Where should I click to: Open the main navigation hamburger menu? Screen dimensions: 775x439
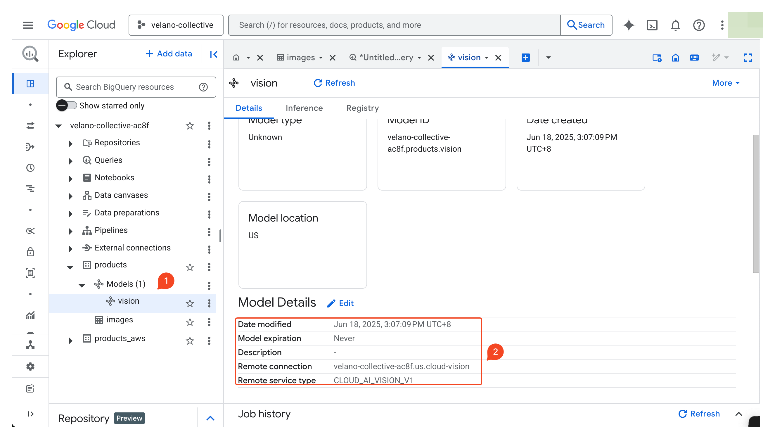(28, 25)
